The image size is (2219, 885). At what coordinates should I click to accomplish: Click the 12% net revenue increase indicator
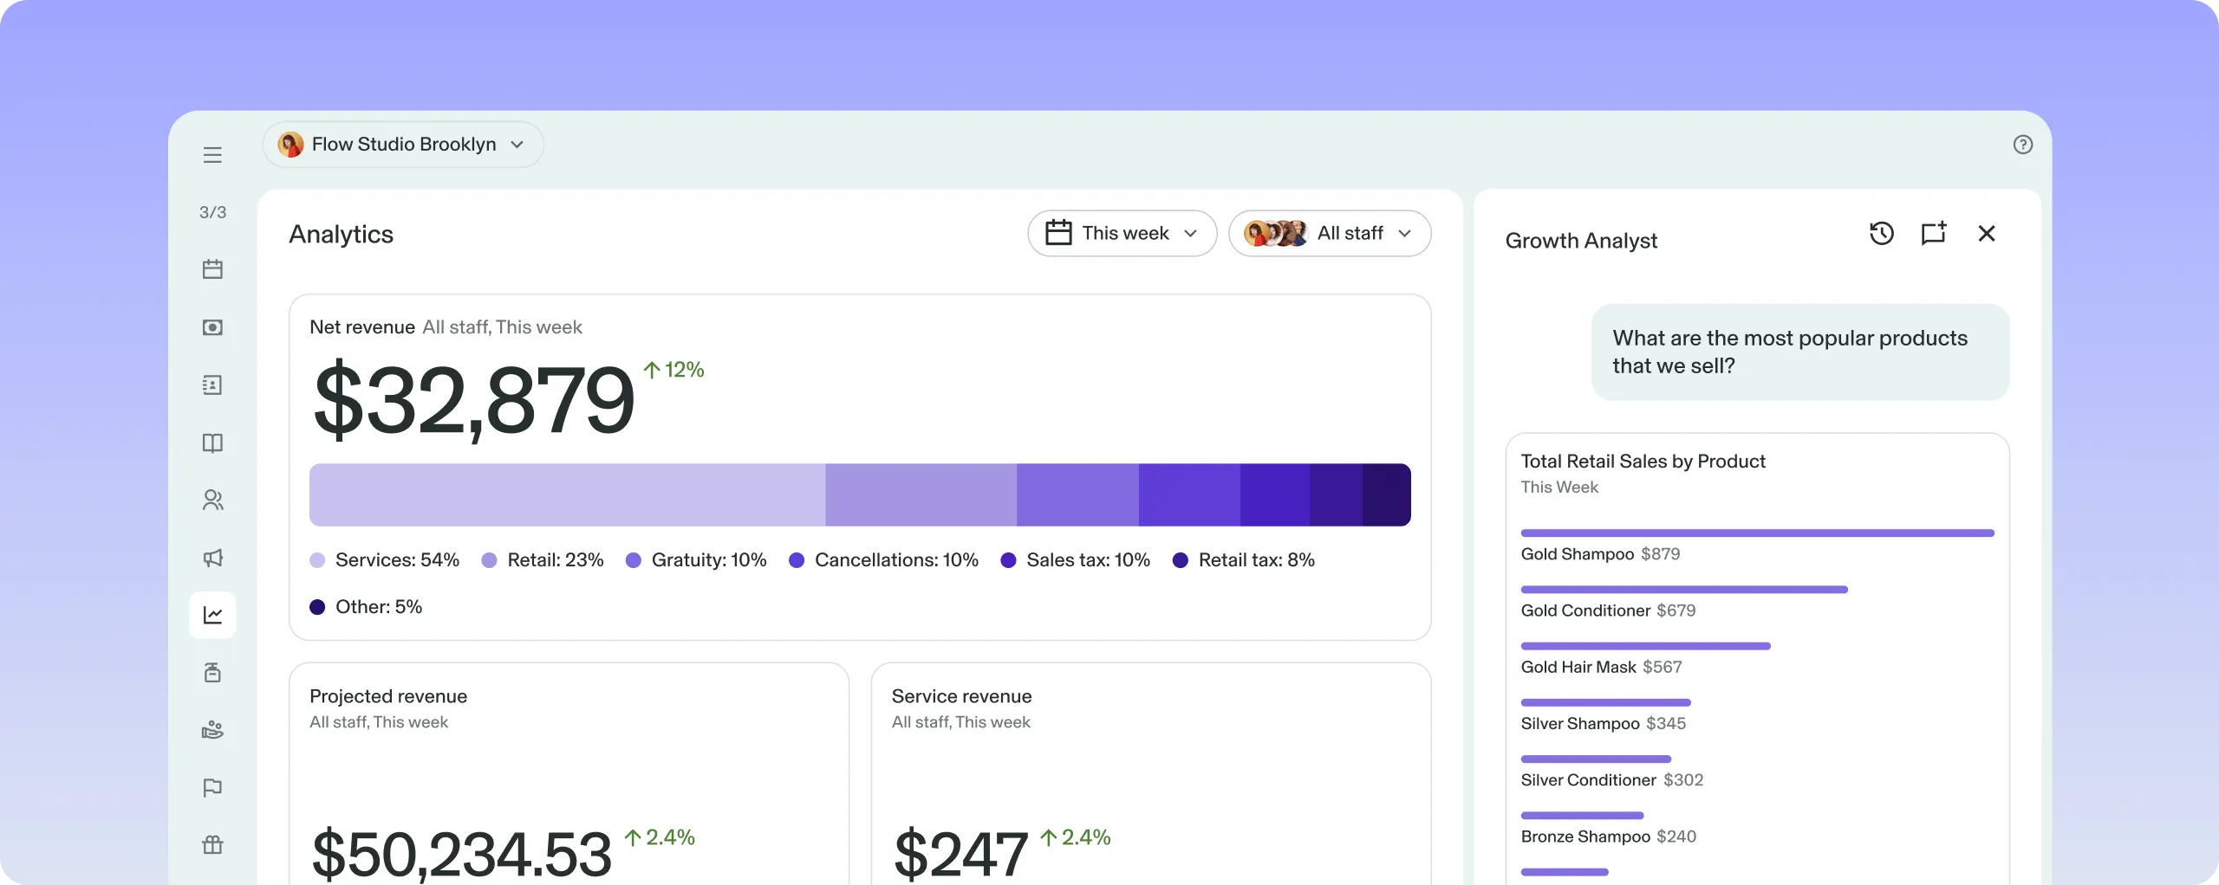click(x=674, y=370)
